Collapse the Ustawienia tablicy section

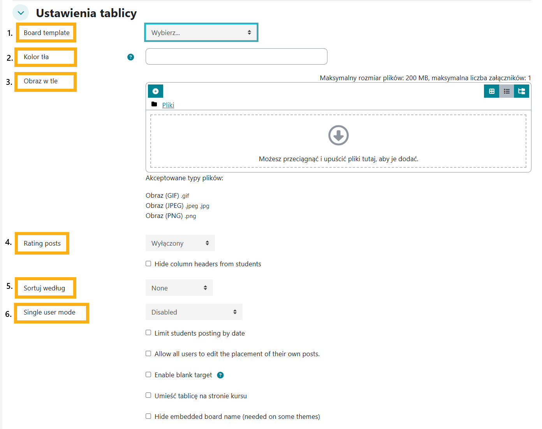(x=21, y=13)
